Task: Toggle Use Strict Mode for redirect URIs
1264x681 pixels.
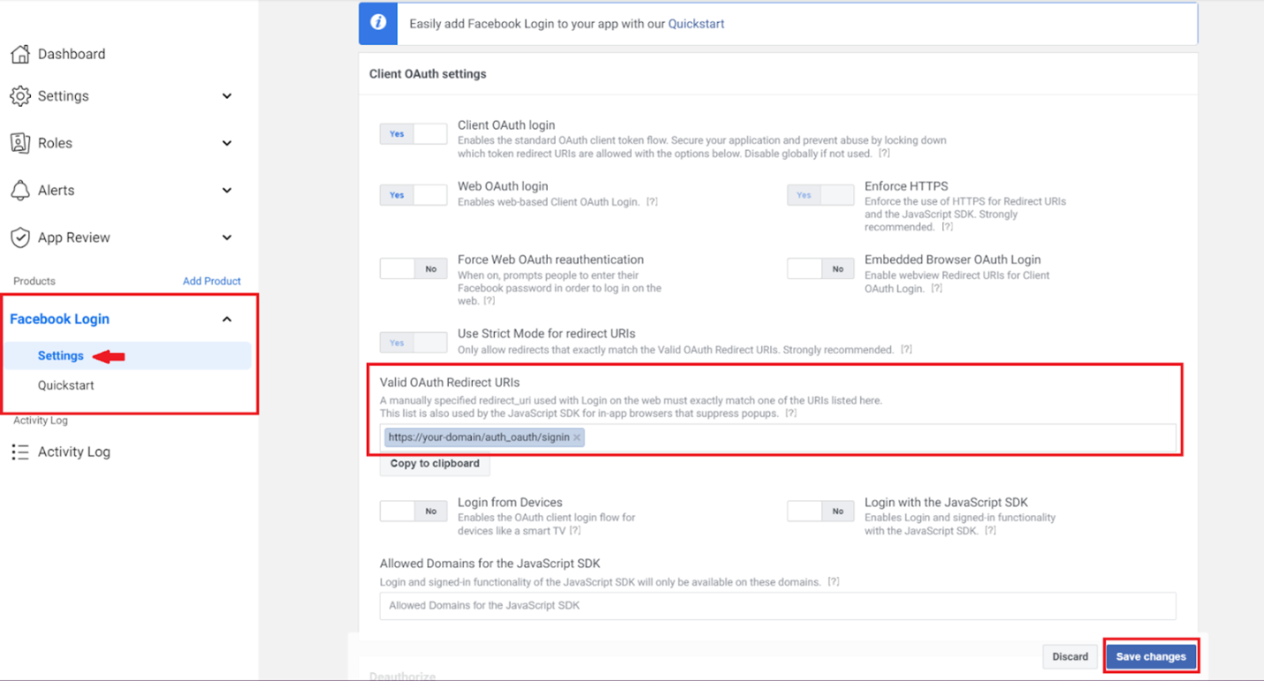Action: [413, 343]
